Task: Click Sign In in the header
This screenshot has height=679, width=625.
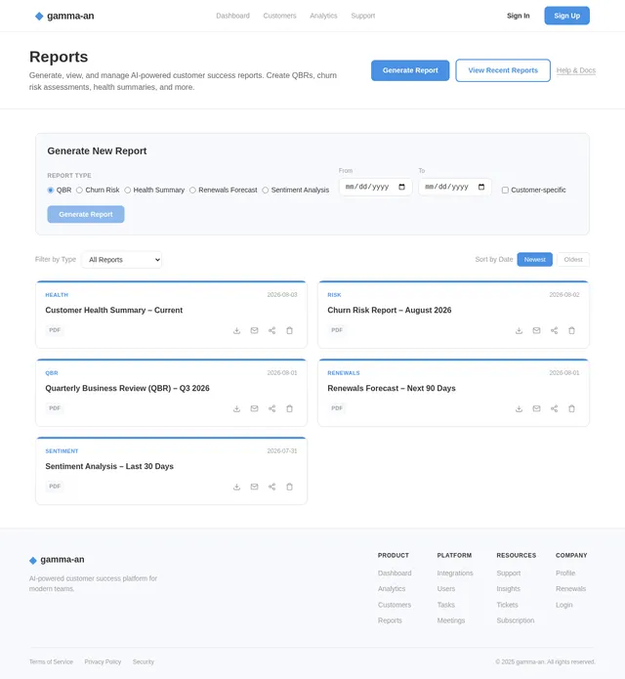Action: (519, 16)
